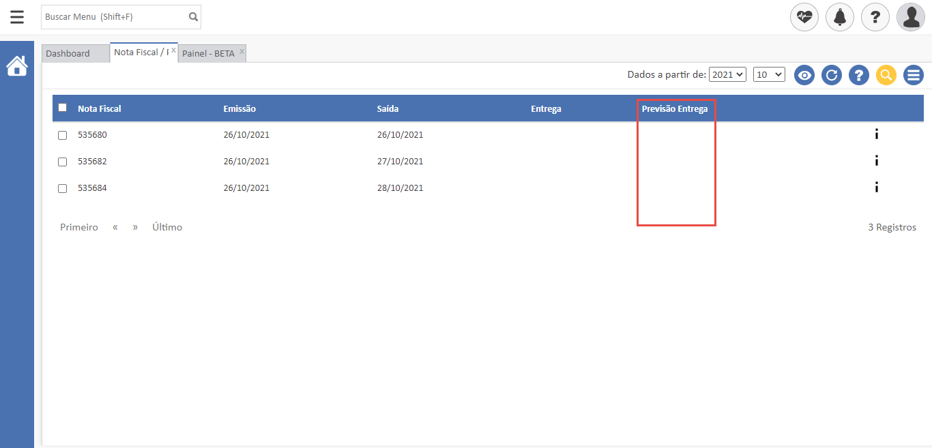The width and height of the screenshot is (932, 448).
Task: Open the records-per-page dropdown showing 10
Action: [x=769, y=74]
